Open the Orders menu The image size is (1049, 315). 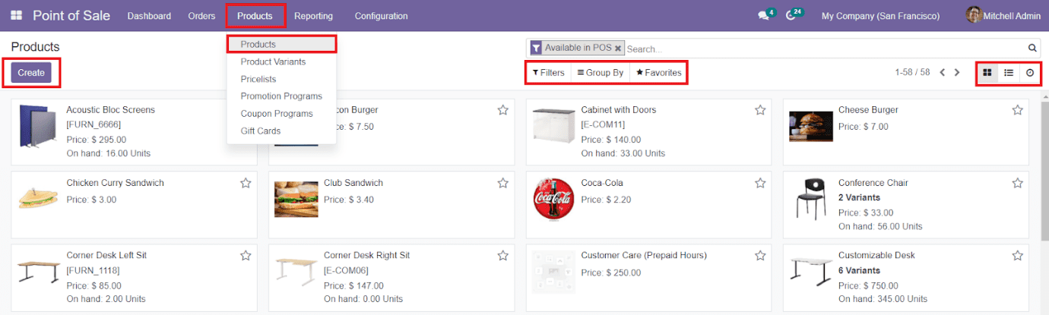[201, 16]
